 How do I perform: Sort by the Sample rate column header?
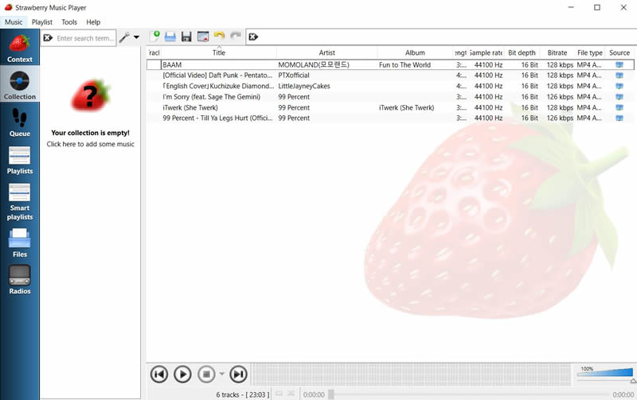486,52
